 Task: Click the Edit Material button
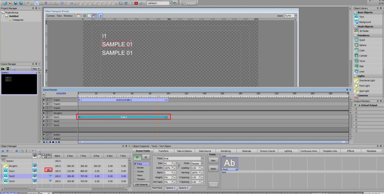(x=141, y=184)
